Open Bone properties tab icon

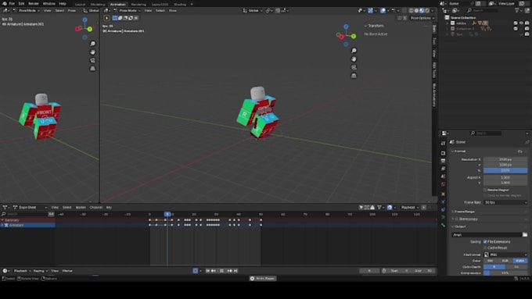pos(443,225)
